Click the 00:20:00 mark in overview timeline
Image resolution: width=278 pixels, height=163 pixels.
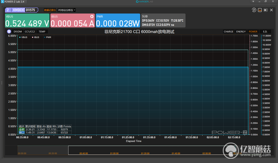pos(53,153)
